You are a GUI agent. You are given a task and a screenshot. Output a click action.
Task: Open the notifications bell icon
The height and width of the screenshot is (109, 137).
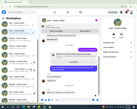point(126,12)
